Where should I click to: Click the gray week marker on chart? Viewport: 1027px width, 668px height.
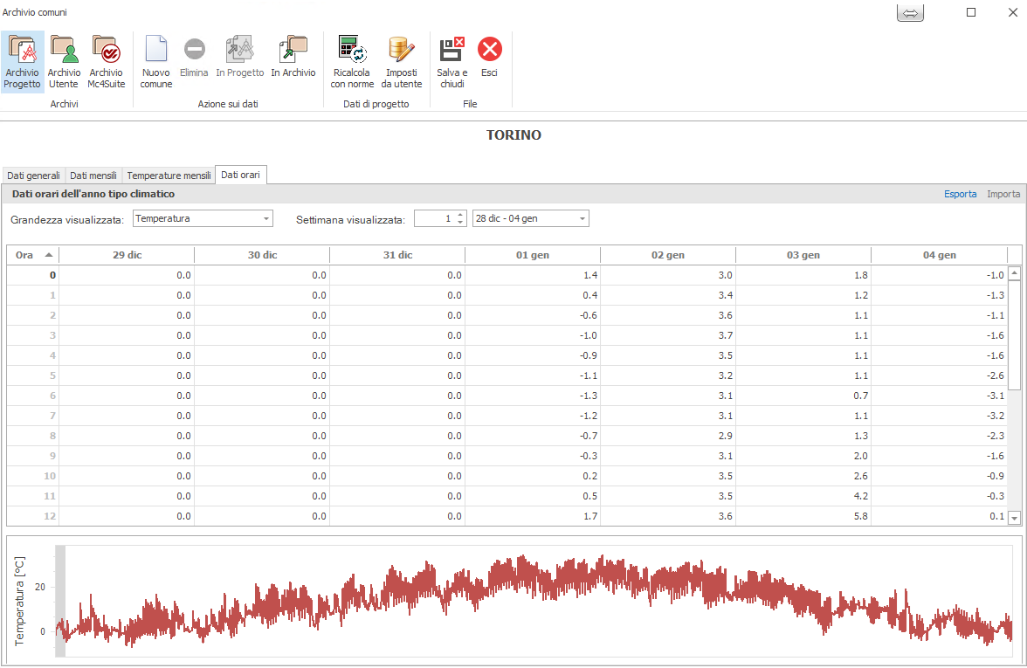point(60,601)
